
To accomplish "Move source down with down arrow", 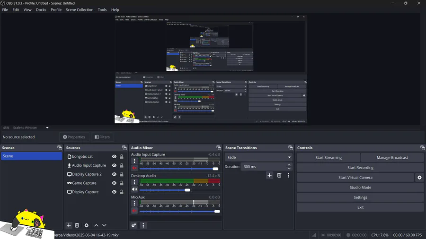I will [x=104, y=225].
